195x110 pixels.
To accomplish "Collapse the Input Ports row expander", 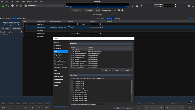I will tap(26, 24).
